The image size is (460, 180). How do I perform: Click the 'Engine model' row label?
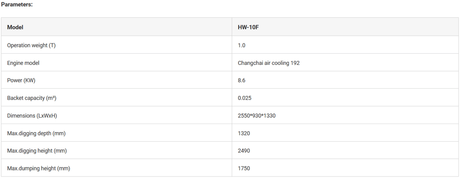[x=23, y=63]
